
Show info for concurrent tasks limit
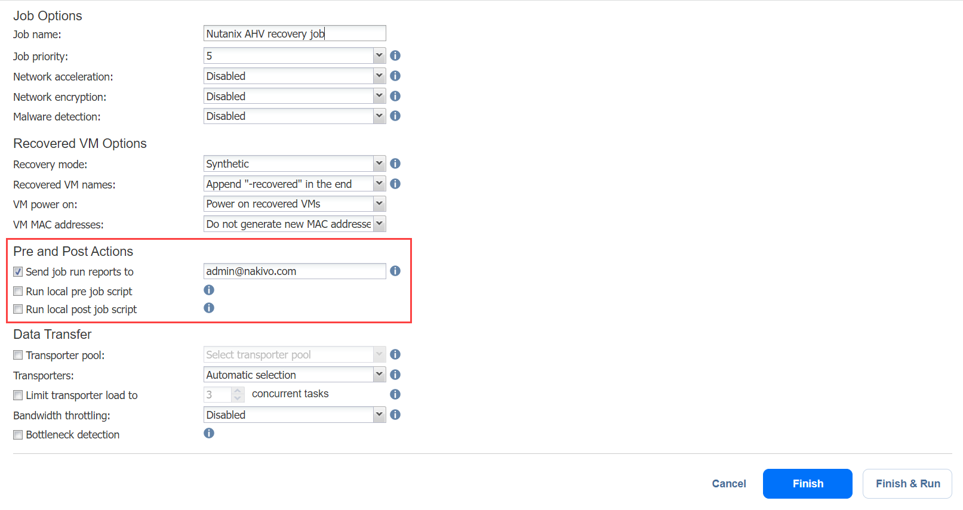pos(395,394)
